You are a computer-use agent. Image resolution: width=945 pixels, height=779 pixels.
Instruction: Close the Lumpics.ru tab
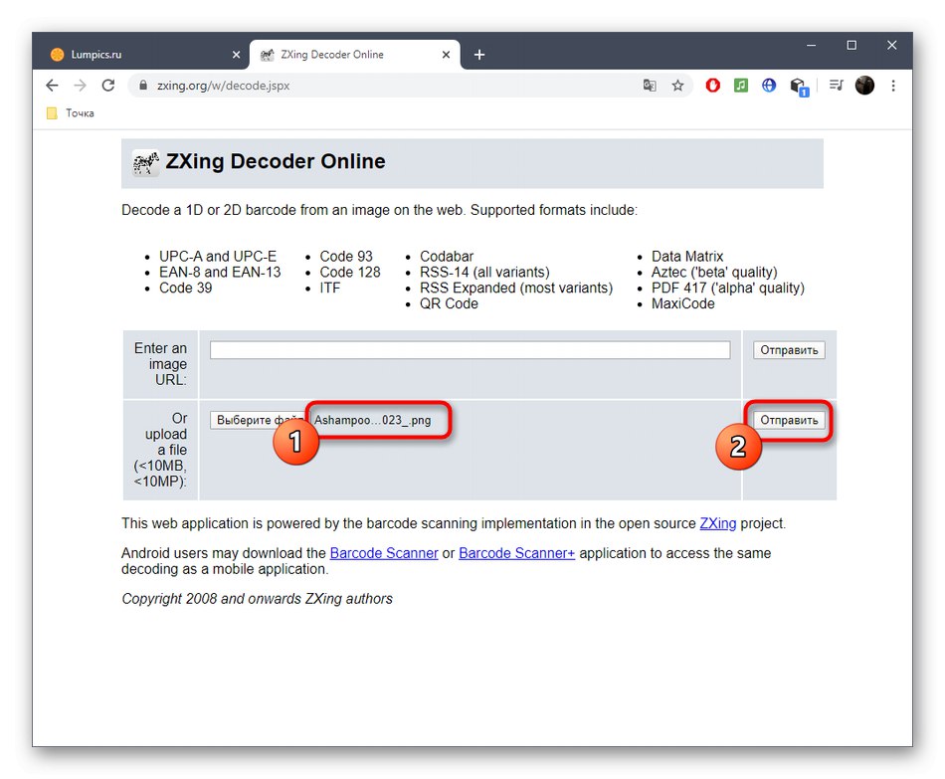pos(237,55)
